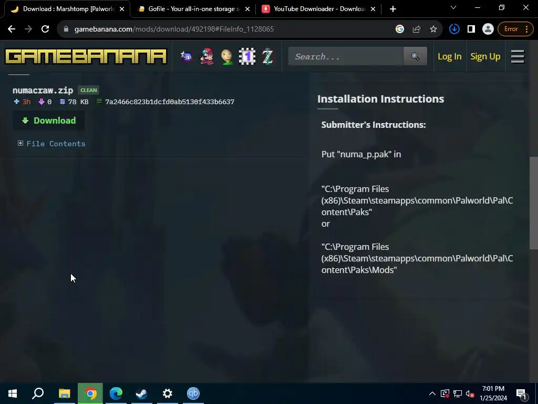This screenshot has height=404, width=538.
Task: Close the Marshtomp download tab
Action: [122, 9]
